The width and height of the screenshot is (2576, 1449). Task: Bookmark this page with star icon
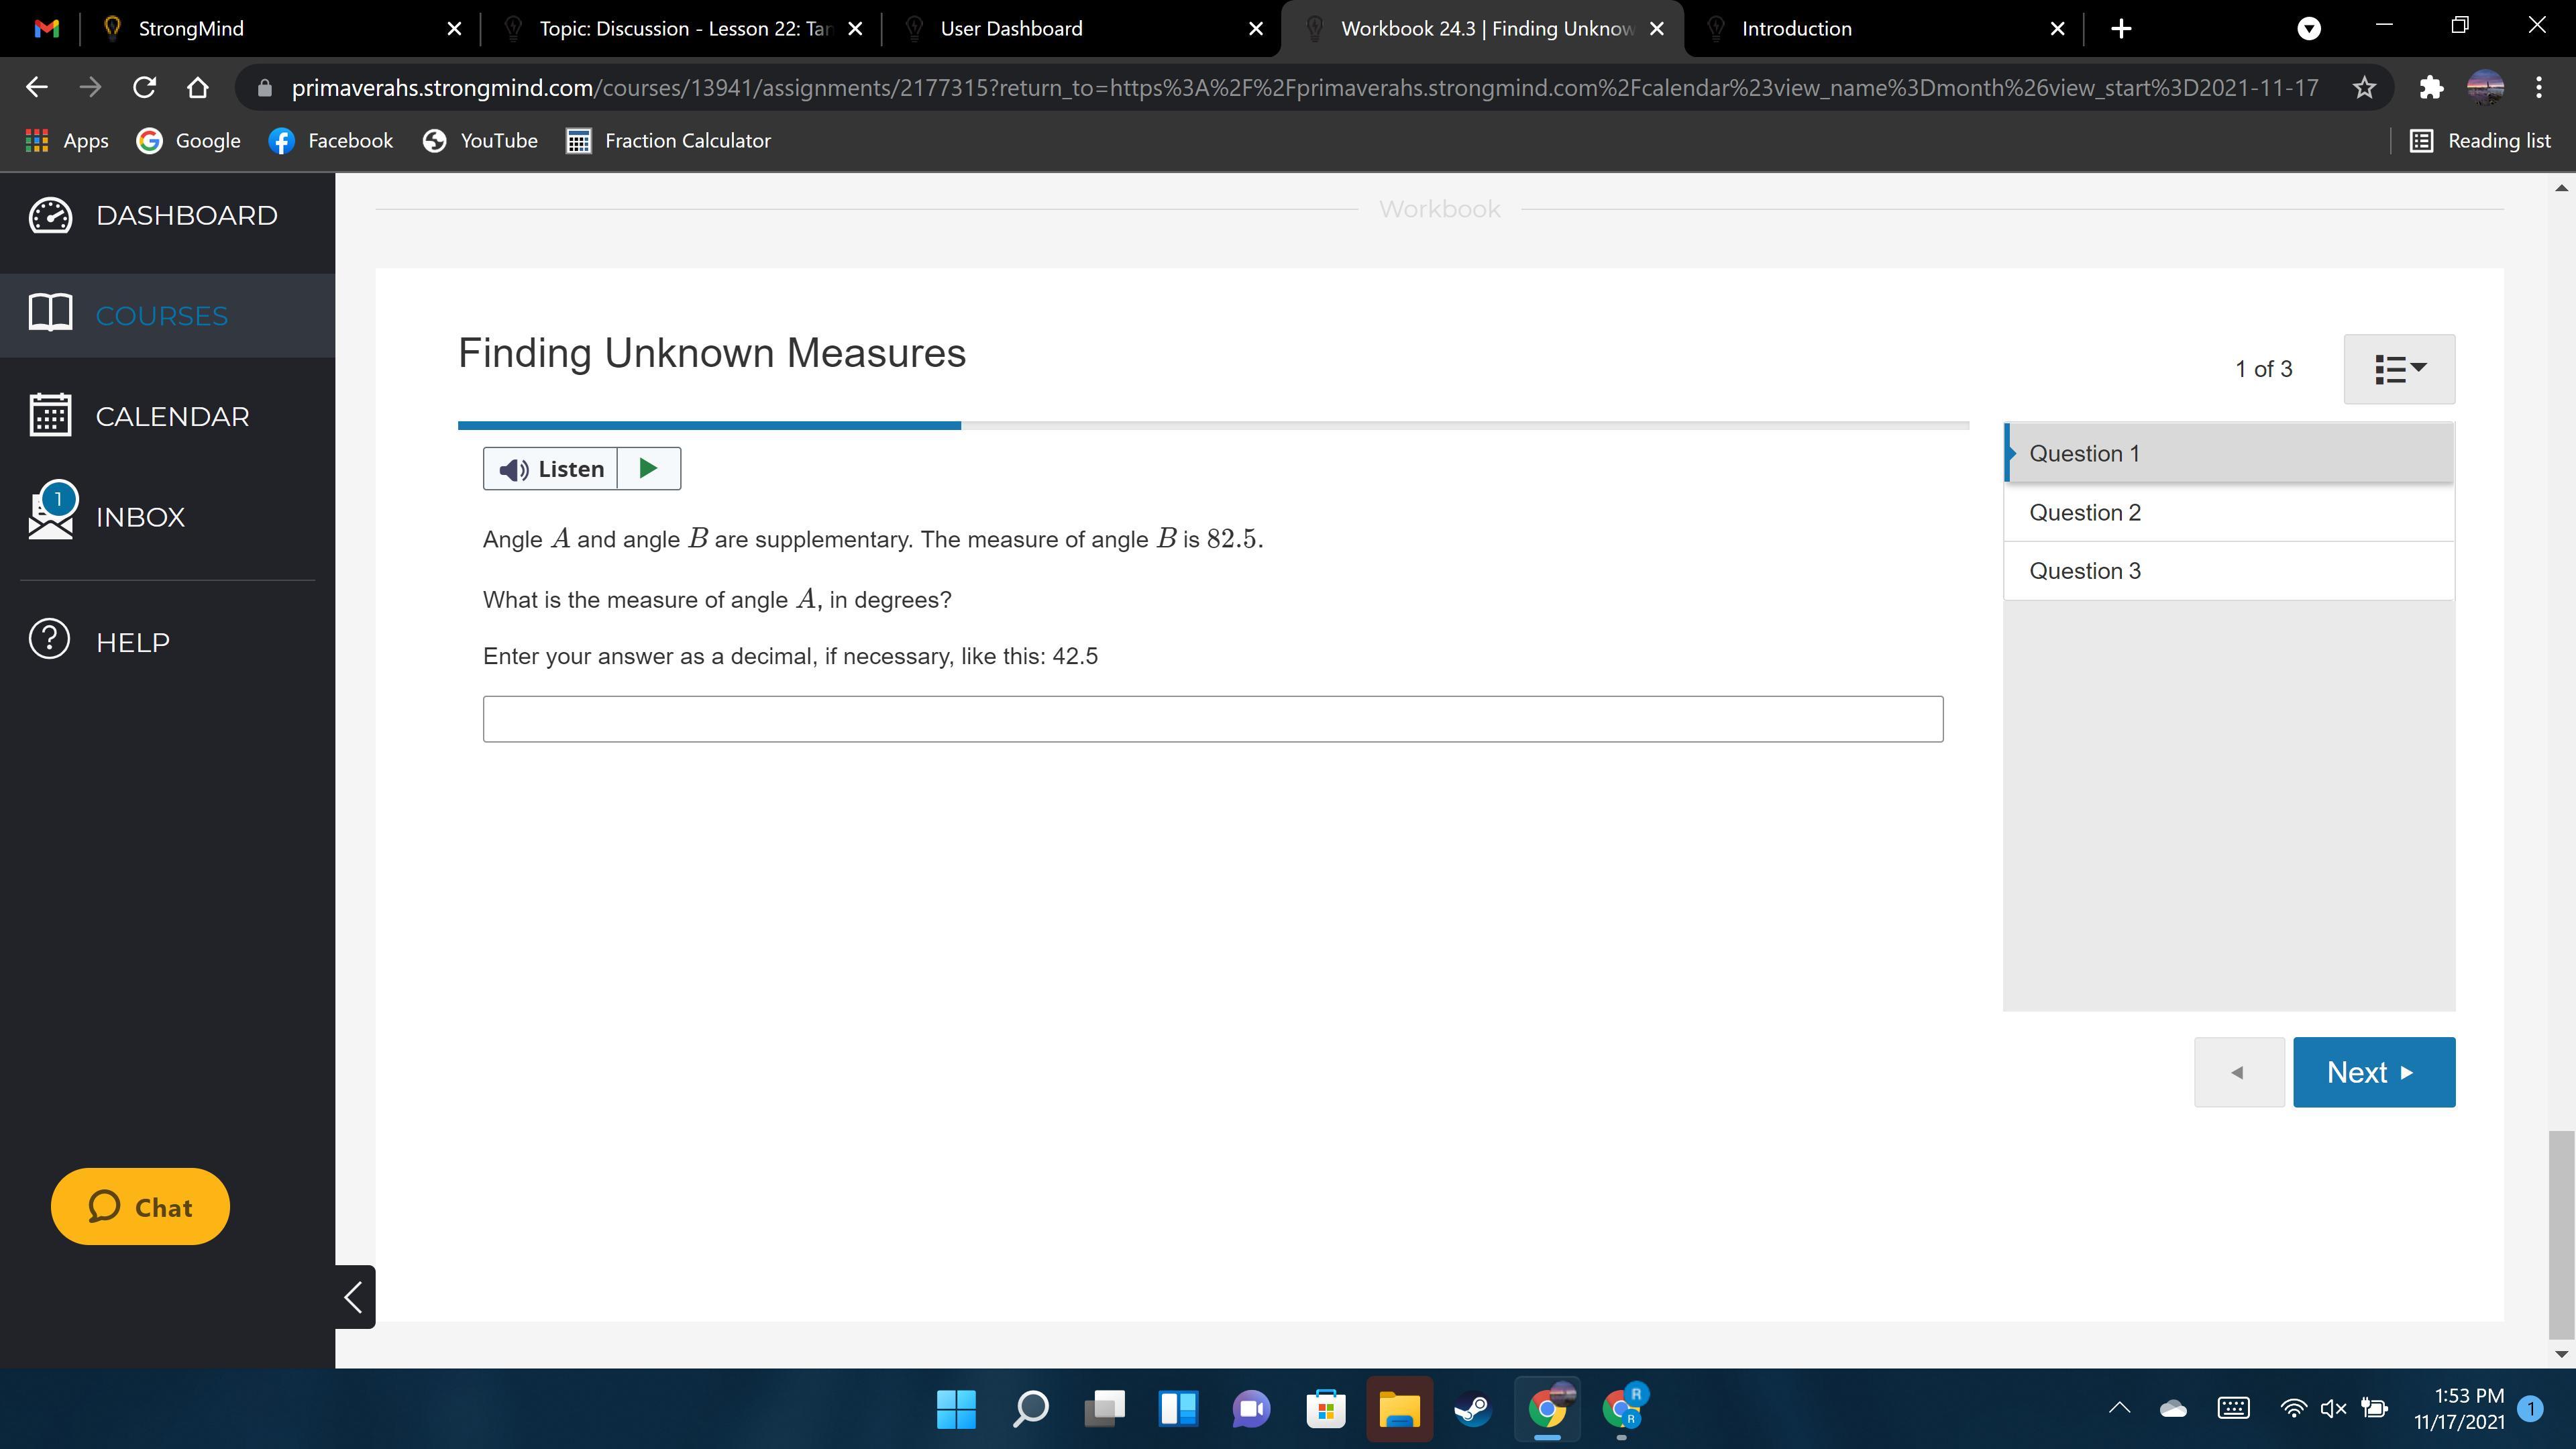[2364, 88]
